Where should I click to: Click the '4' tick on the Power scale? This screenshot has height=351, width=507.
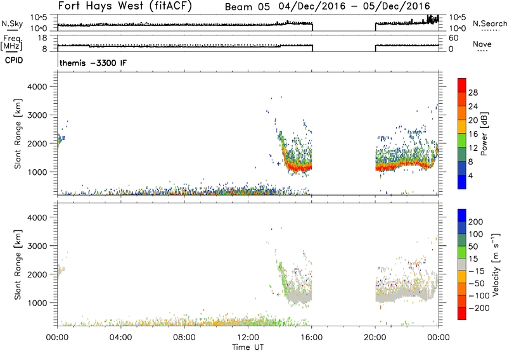pyautogui.click(x=470, y=175)
